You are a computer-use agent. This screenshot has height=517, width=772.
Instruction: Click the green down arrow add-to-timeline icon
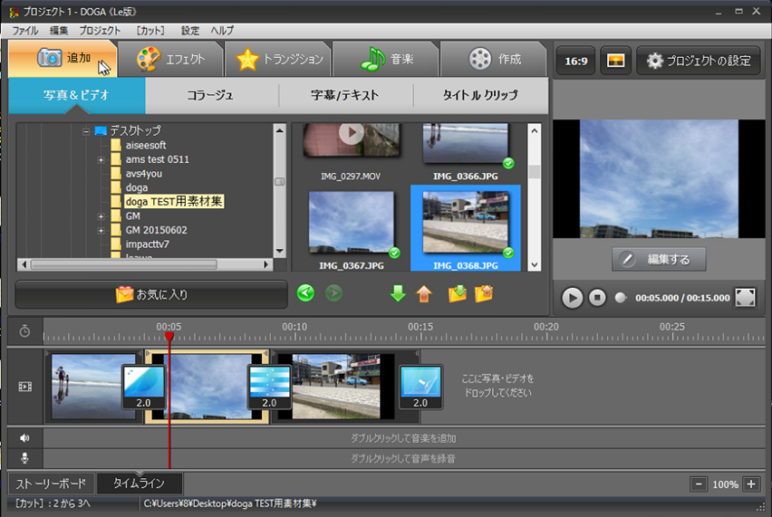click(398, 293)
